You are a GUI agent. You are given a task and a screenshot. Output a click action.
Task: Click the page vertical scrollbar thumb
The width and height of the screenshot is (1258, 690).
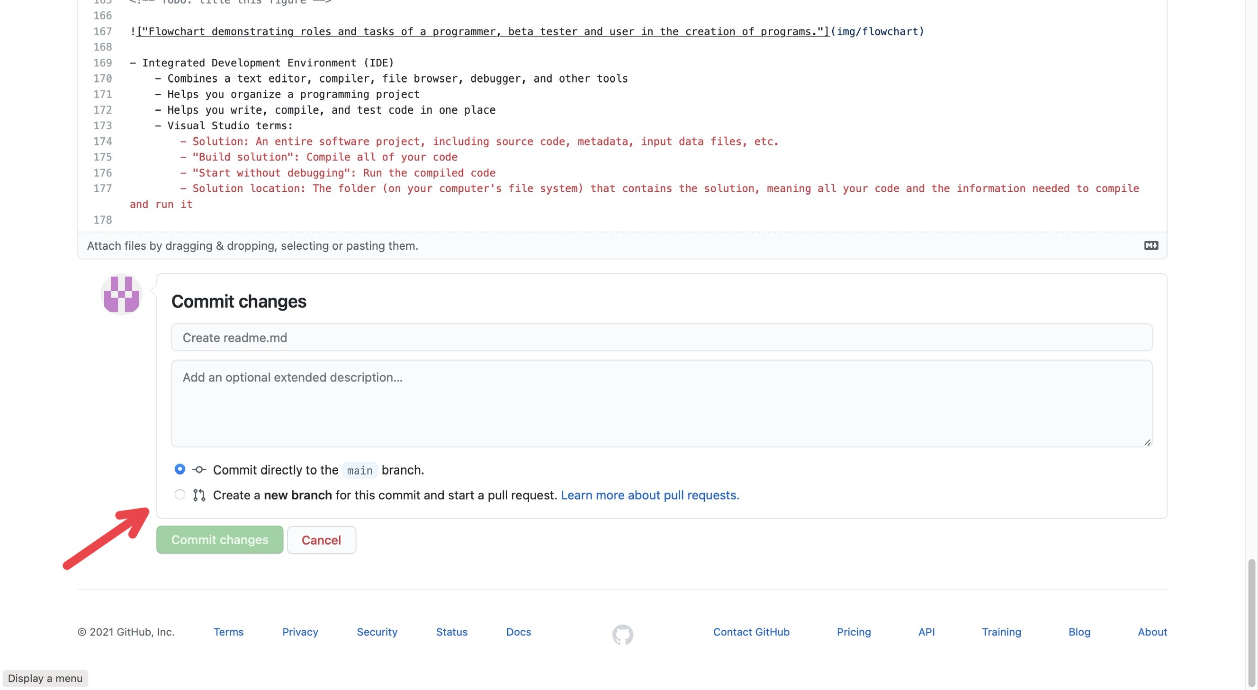1253,623
